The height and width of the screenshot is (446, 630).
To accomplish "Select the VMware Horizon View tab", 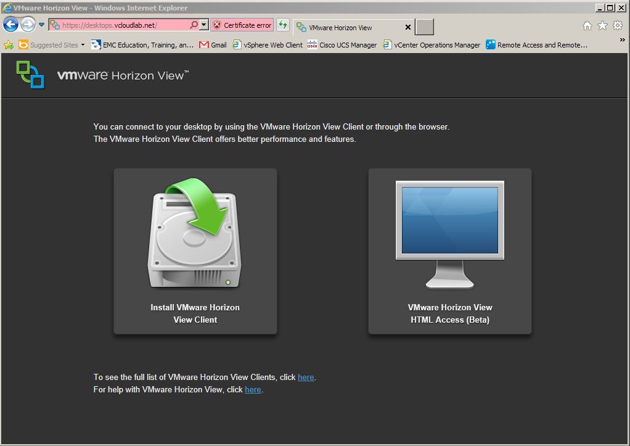I will [354, 27].
